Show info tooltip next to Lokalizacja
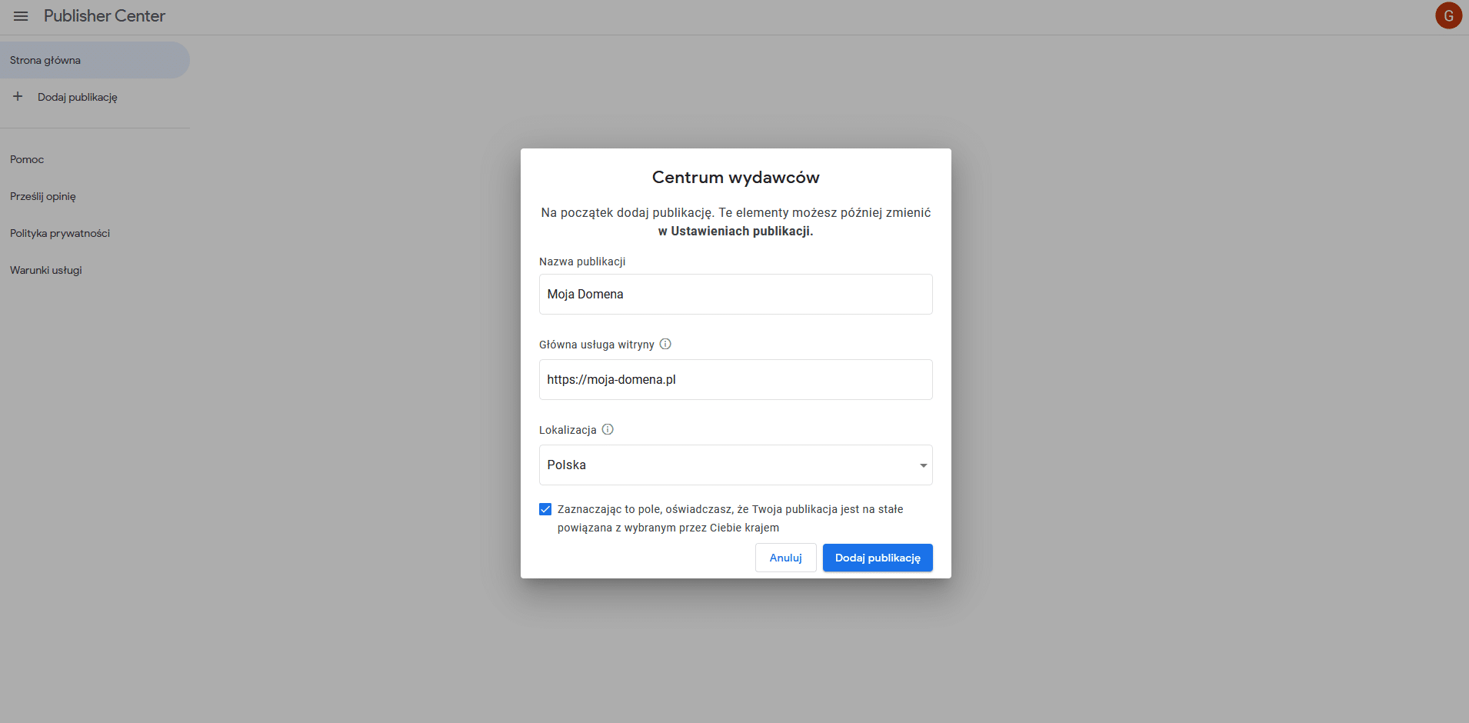Screen dimensions: 1469x723 tap(608, 430)
